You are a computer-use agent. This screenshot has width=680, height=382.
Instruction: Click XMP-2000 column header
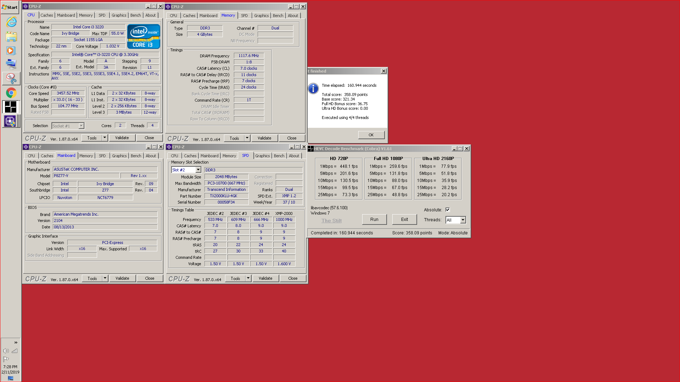pos(284,213)
